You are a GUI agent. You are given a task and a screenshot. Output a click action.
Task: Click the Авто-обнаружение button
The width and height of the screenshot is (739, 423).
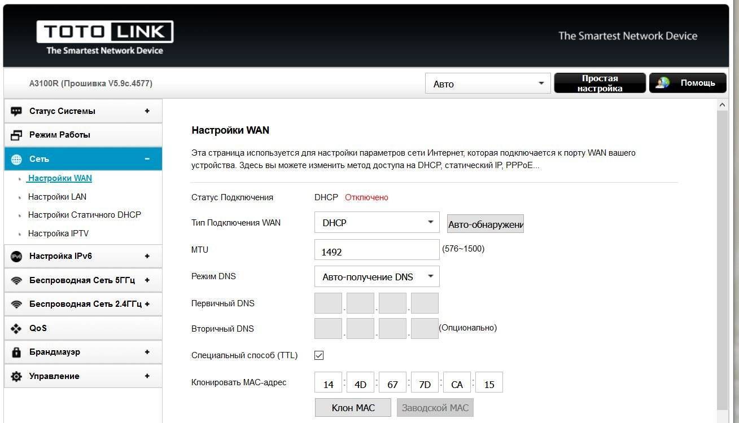click(485, 224)
